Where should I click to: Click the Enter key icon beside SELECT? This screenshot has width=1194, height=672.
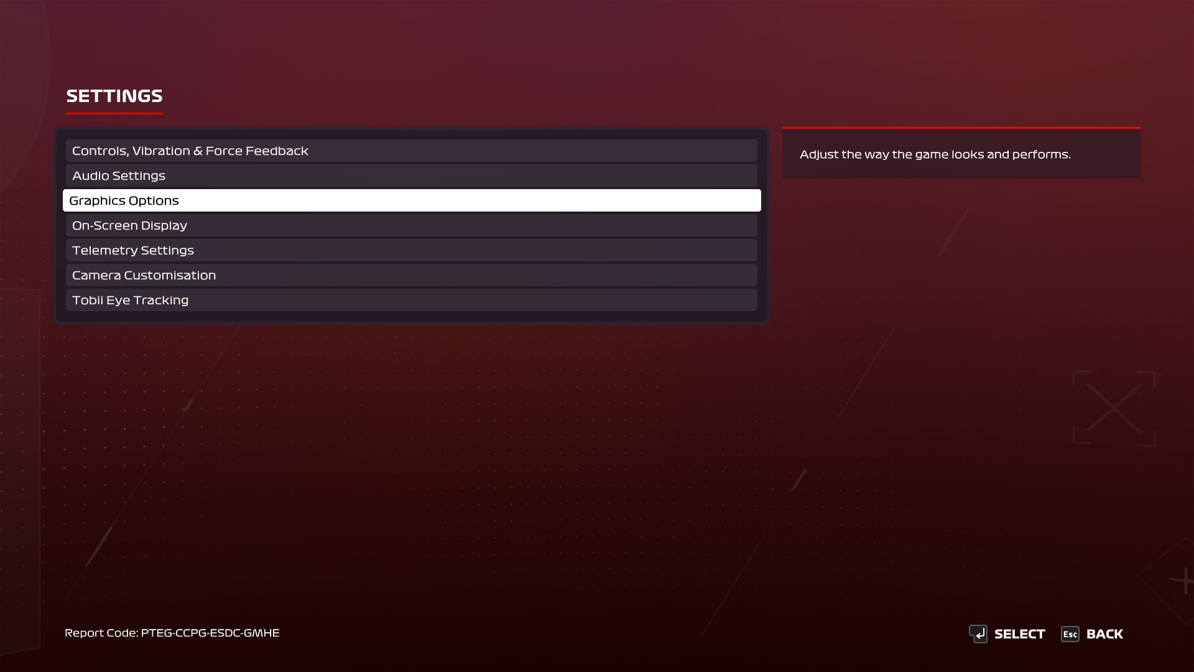978,634
